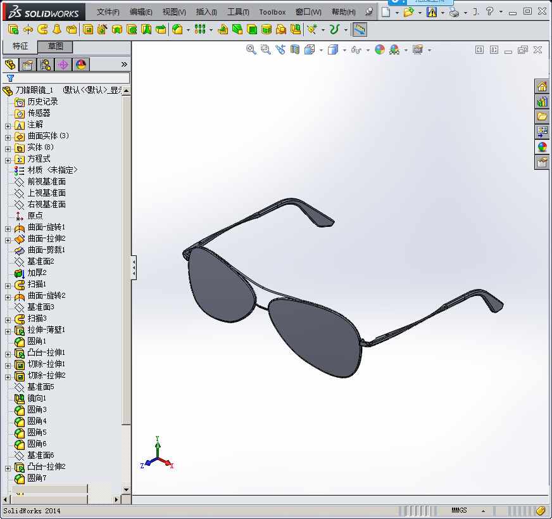Screen dimensions: 552x519
Task: Open the File Explorer task pane
Action: [542, 117]
